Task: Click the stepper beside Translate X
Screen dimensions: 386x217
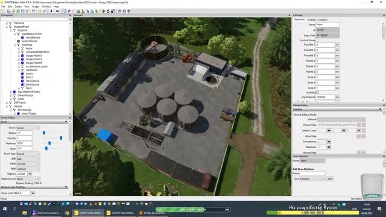Action: 337,45
